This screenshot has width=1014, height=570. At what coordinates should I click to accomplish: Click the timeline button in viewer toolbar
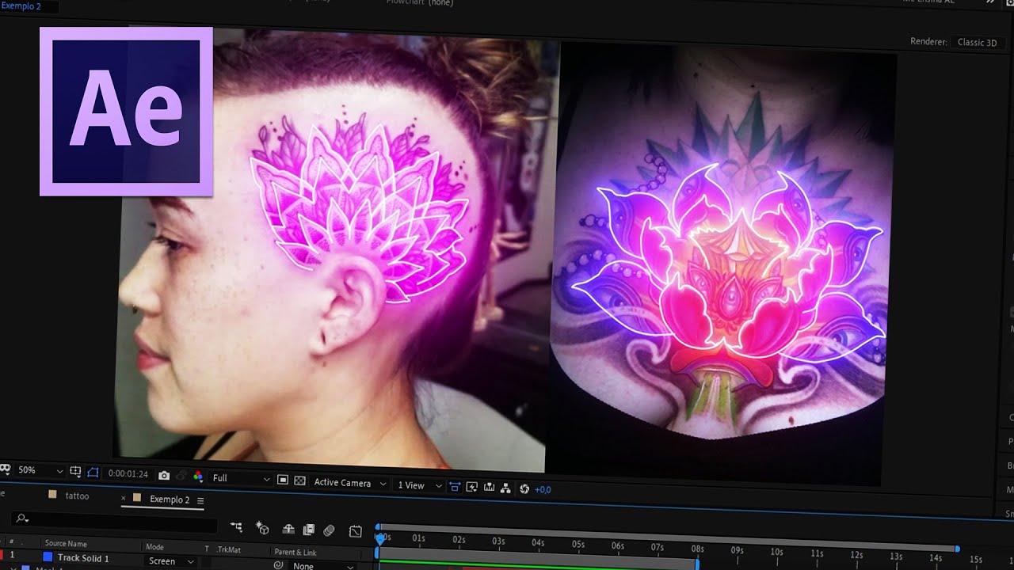tap(489, 488)
